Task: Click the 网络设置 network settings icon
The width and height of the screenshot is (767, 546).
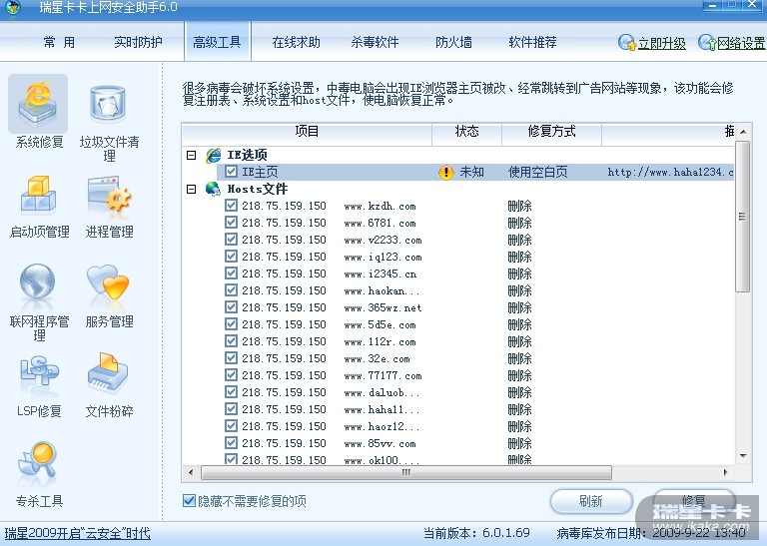Action: [707, 43]
